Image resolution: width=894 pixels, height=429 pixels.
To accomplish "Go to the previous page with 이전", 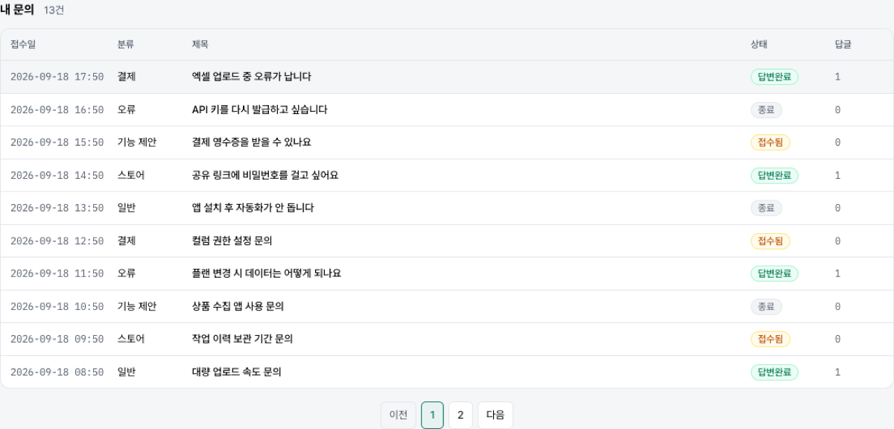I will [399, 416].
